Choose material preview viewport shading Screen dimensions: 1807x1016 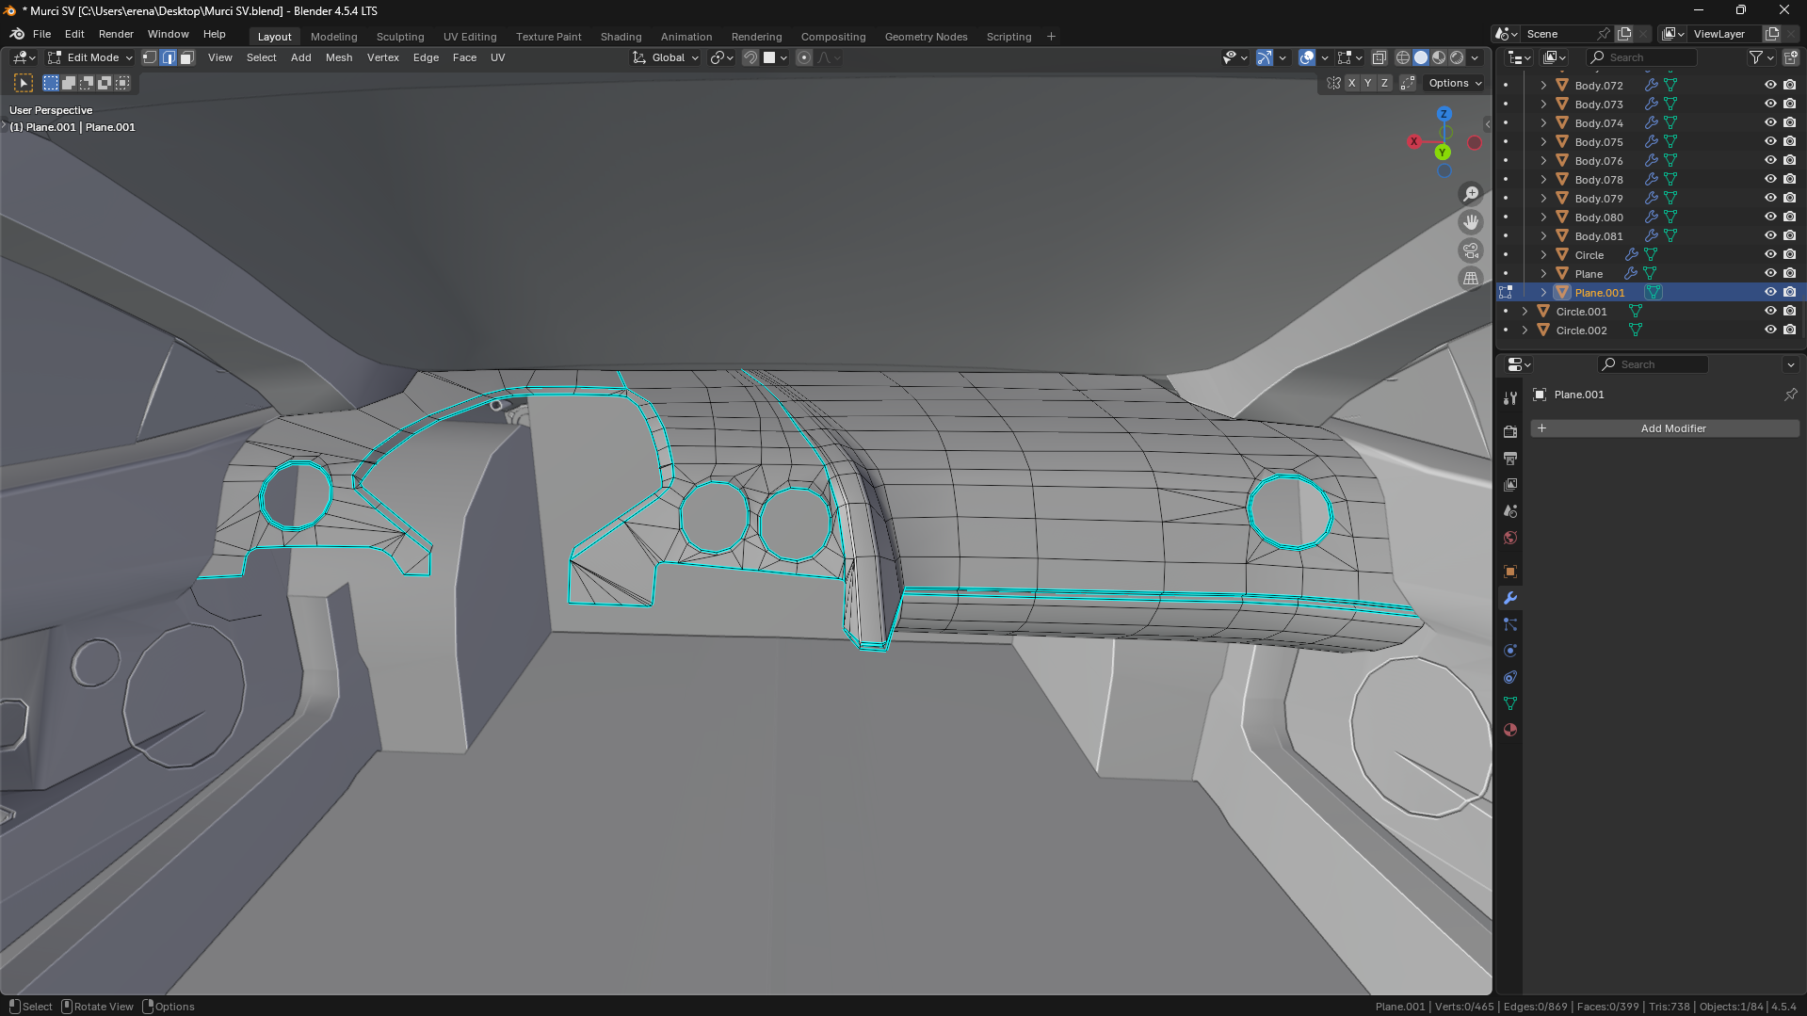1439,57
